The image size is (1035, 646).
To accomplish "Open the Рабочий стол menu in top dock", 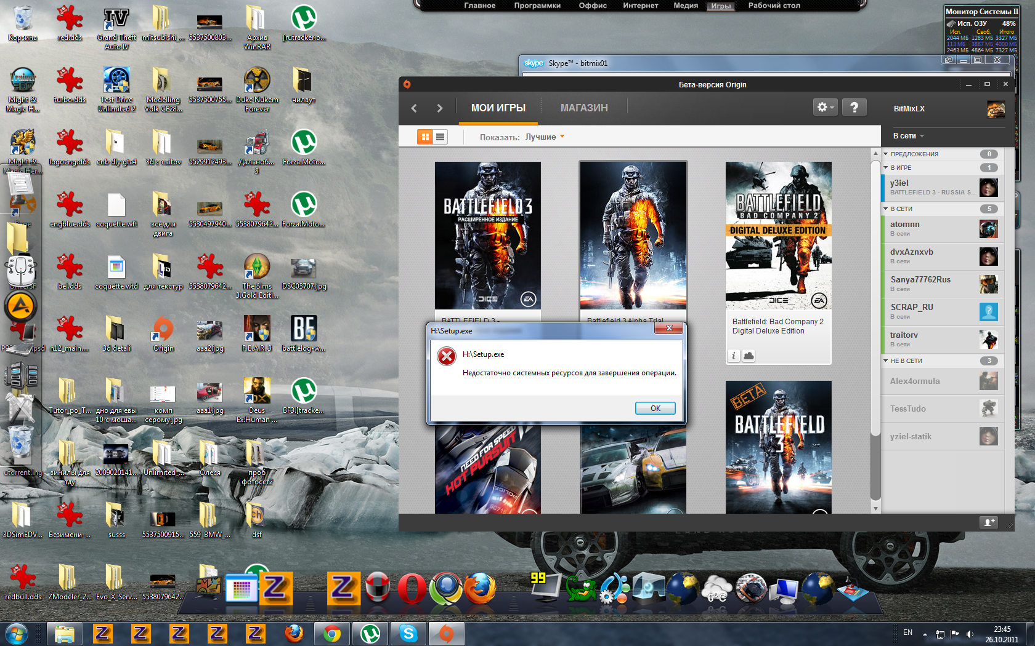I will coord(774,6).
